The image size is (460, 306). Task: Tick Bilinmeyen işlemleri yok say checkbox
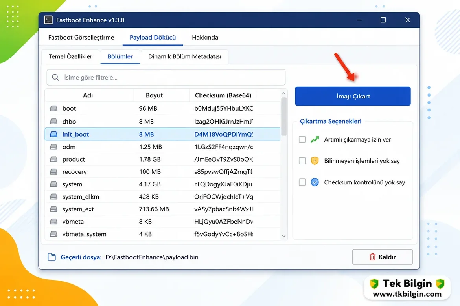tap(302, 161)
